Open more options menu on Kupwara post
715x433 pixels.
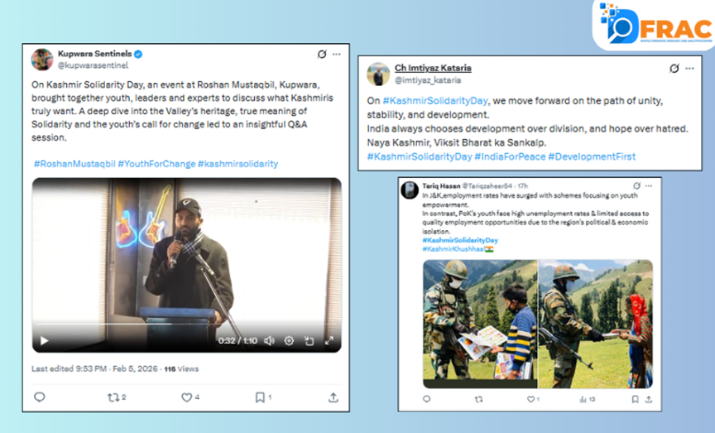338,55
